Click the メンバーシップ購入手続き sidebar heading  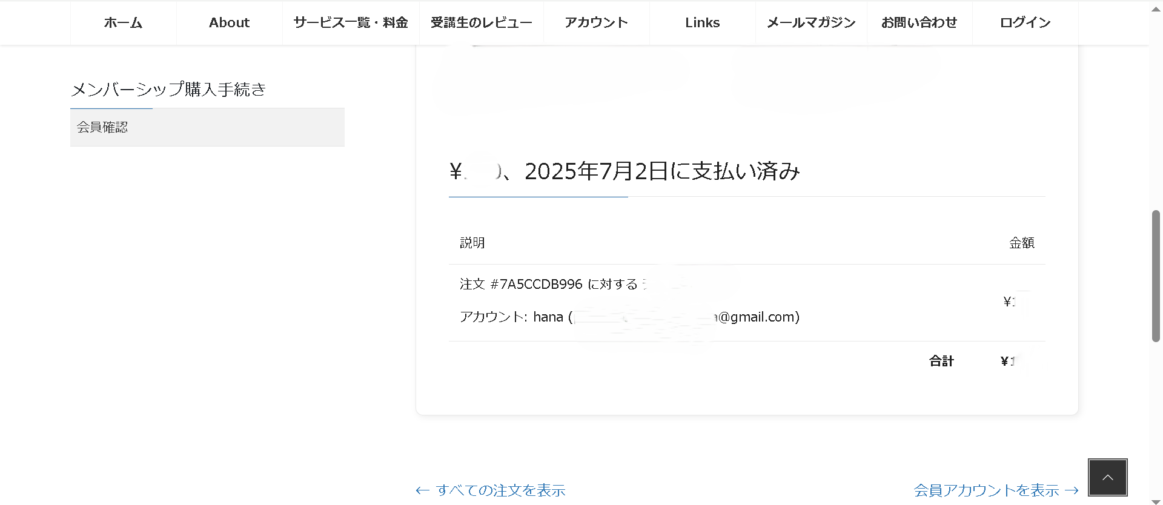pyautogui.click(x=168, y=90)
